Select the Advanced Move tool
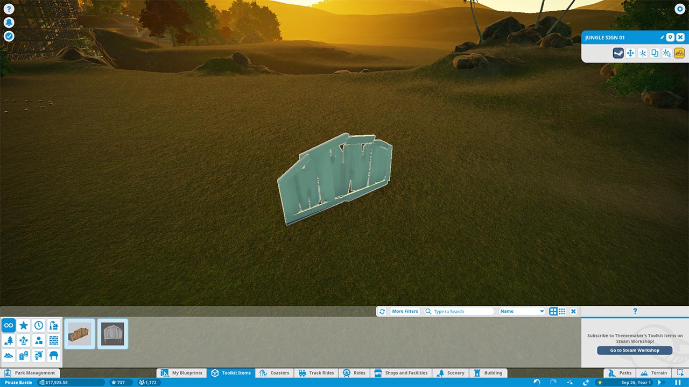This screenshot has height=387, width=689. [643, 53]
